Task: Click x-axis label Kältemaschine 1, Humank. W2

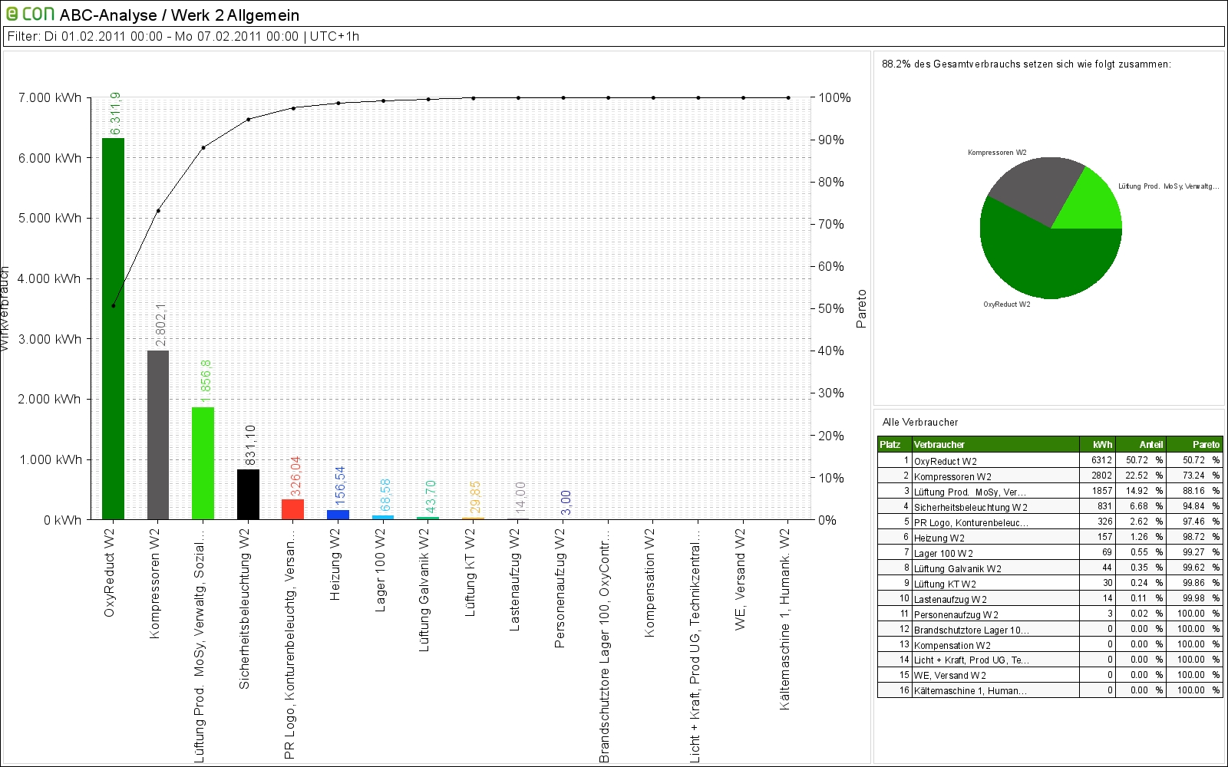Action: pyautogui.click(x=784, y=619)
